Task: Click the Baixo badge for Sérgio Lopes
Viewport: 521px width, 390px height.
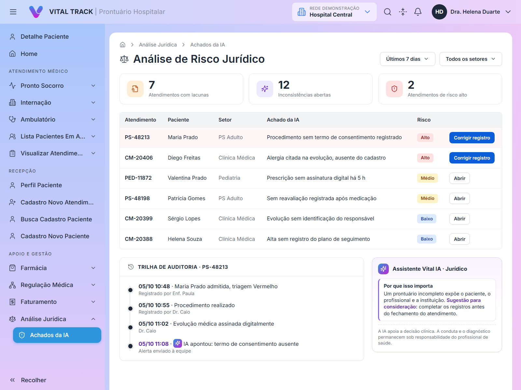Action: (427, 219)
